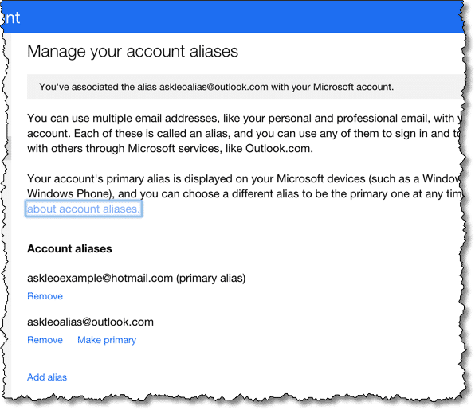The image size is (475, 410).
Task: Click the word 'Outlook.com' in the description
Action: 279,149
